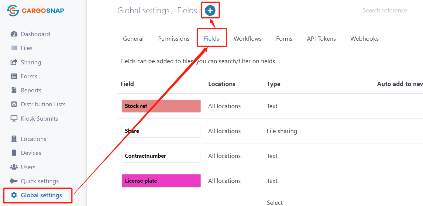Click the blue plus add-field icon
Image resolution: width=423 pixels, height=206 pixels.
click(210, 11)
